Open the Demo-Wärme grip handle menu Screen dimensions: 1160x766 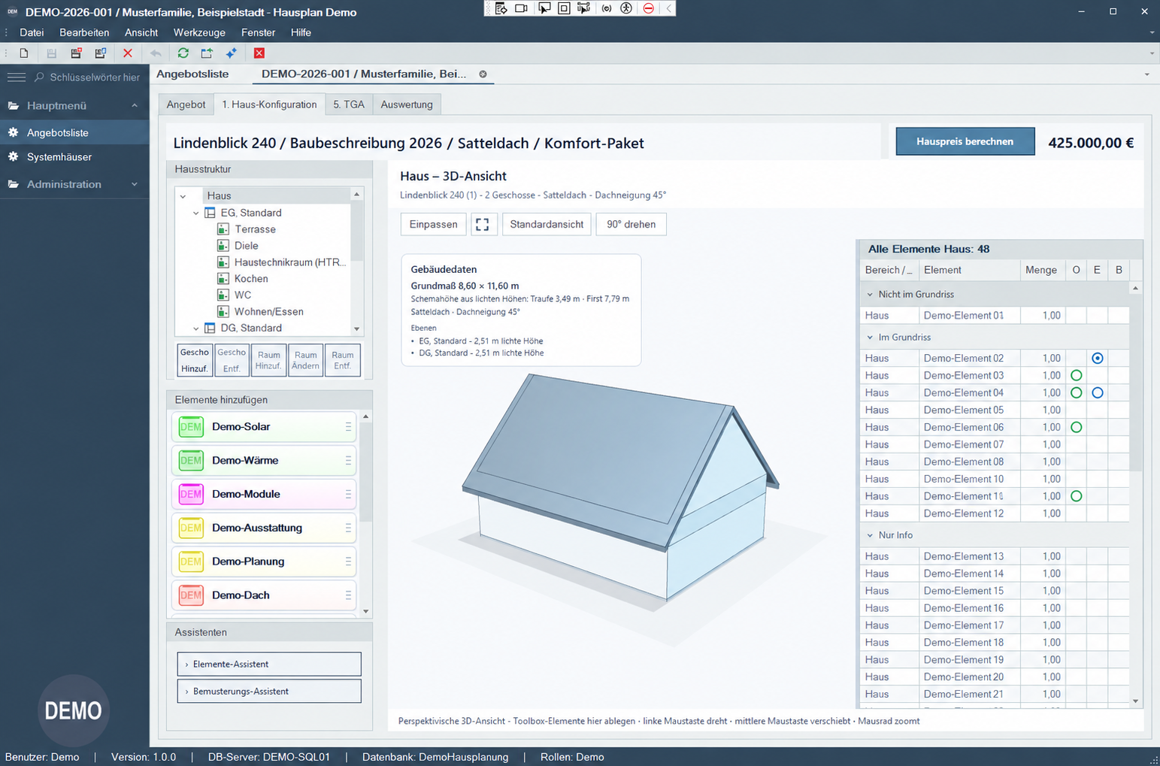click(x=348, y=461)
